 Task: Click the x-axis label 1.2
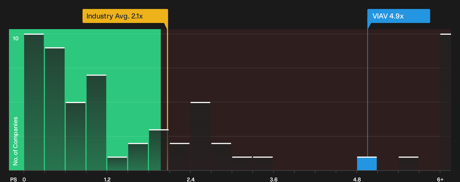107,179
